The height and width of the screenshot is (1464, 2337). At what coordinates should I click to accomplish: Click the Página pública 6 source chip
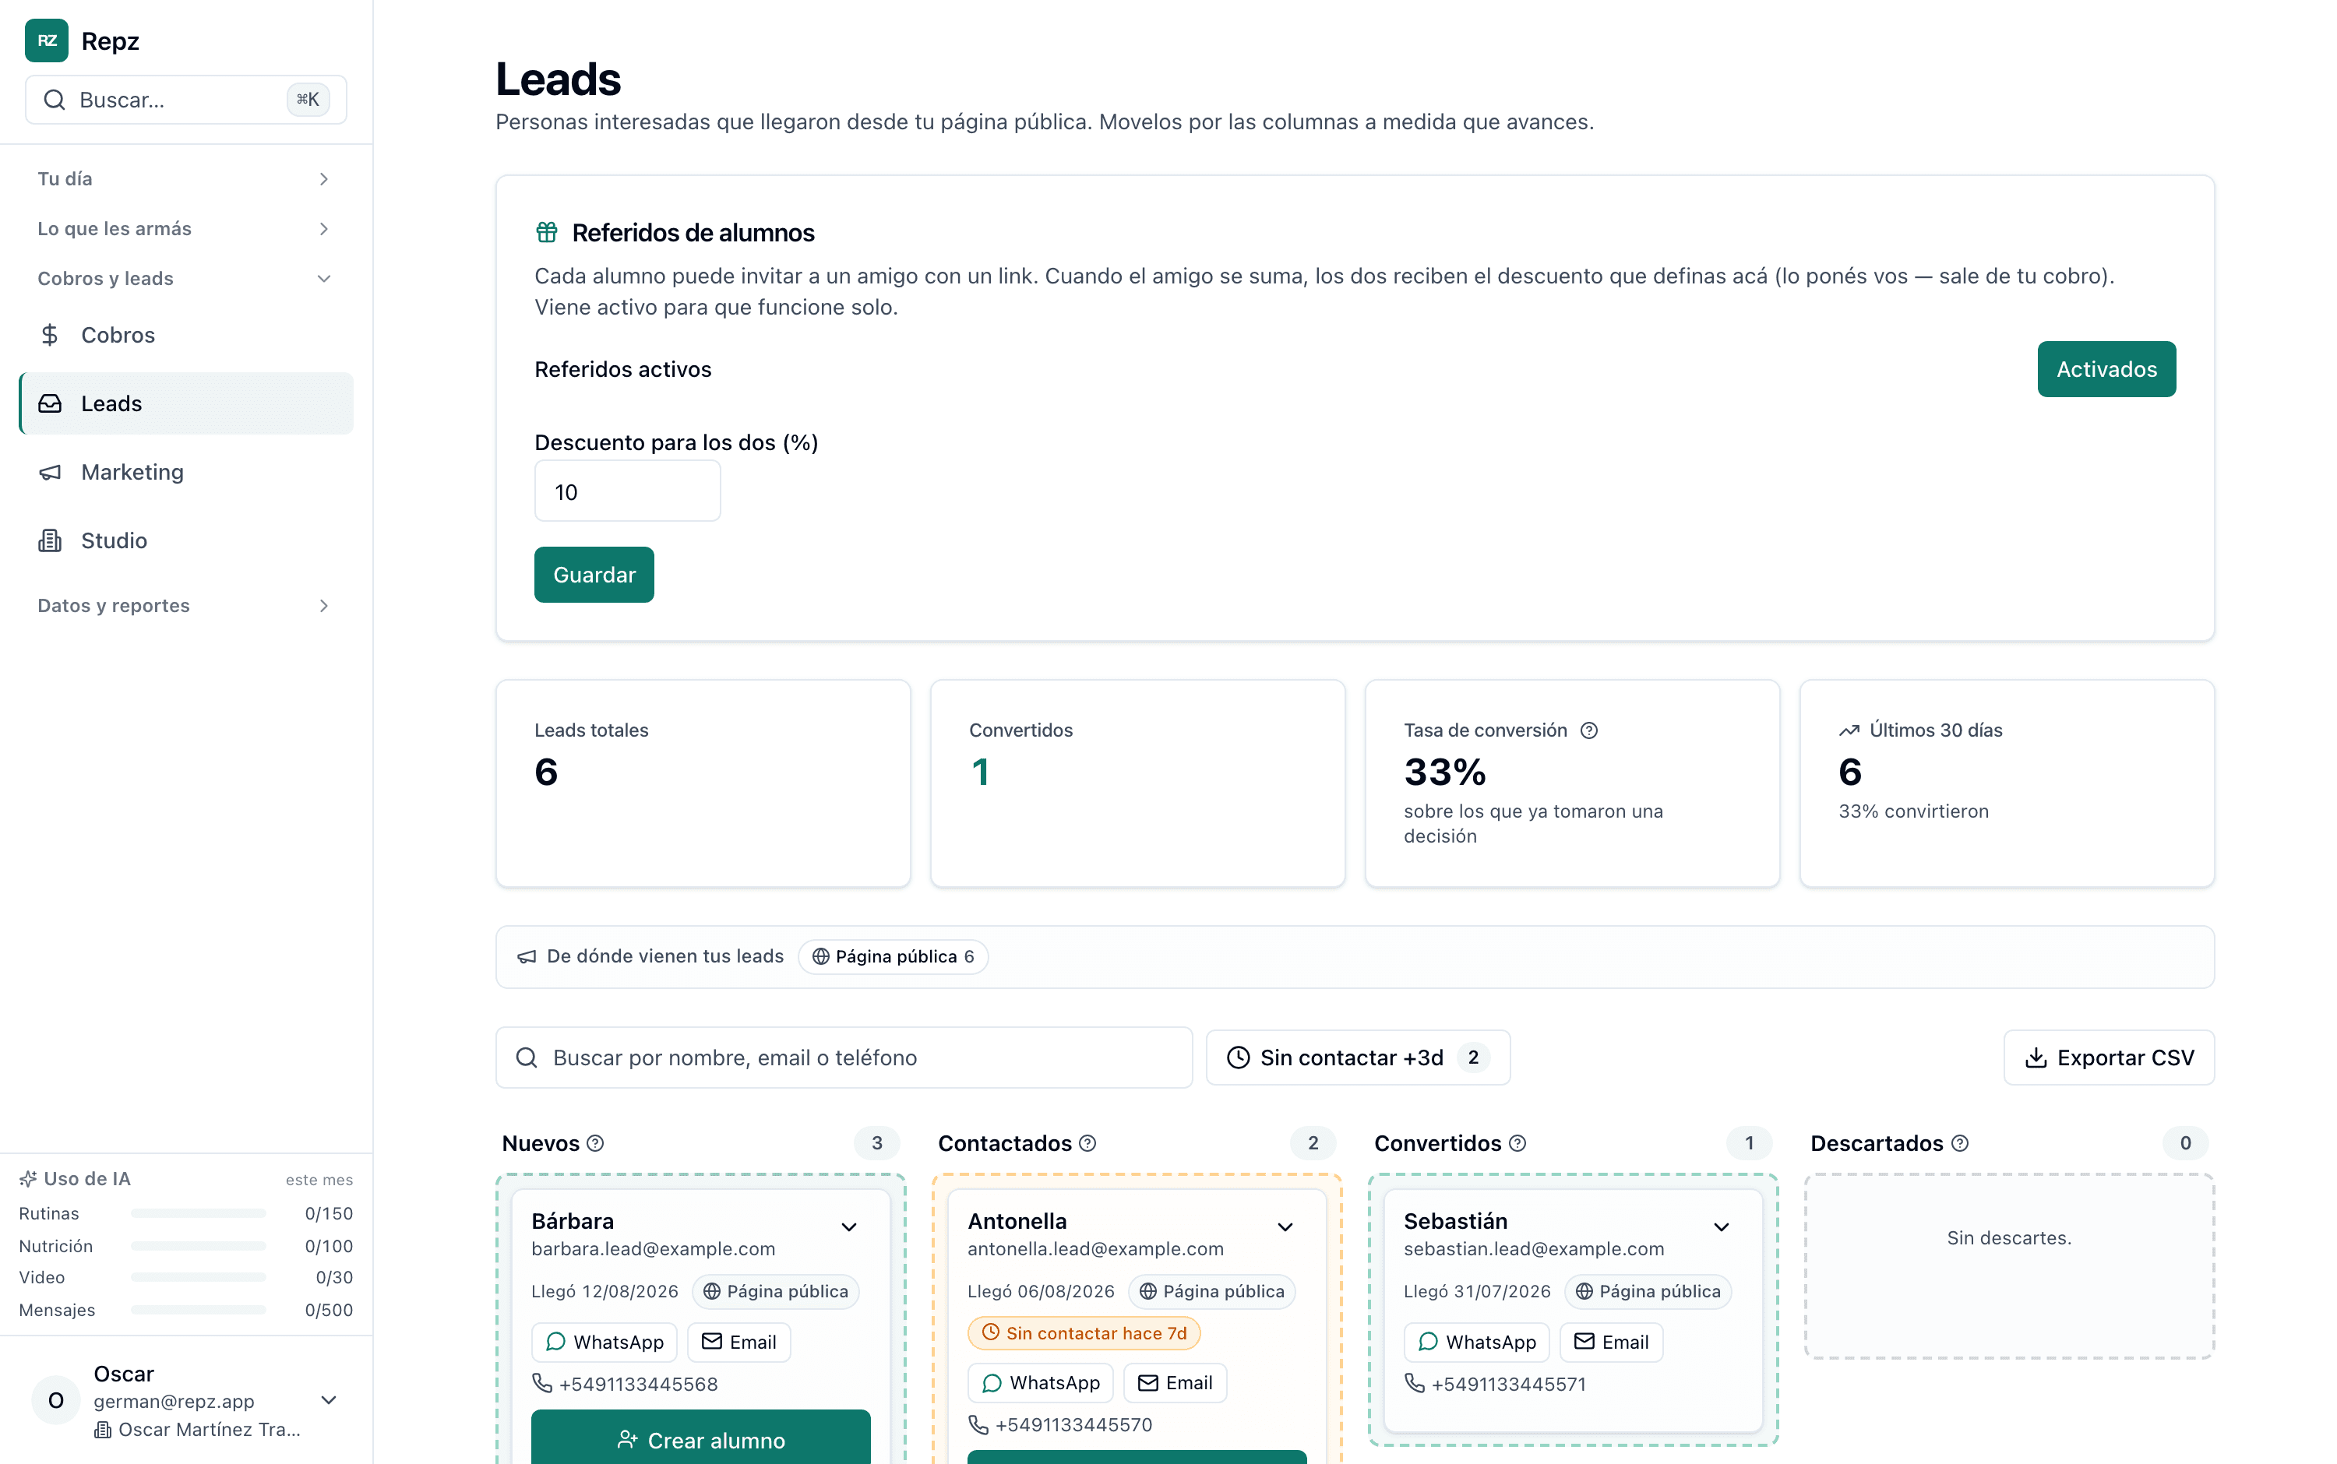click(x=893, y=956)
